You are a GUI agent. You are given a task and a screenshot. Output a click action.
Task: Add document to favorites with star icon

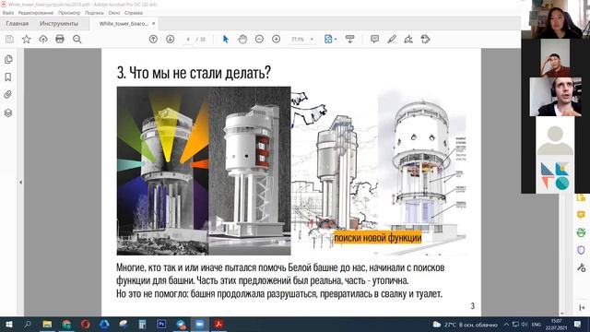pos(27,39)
